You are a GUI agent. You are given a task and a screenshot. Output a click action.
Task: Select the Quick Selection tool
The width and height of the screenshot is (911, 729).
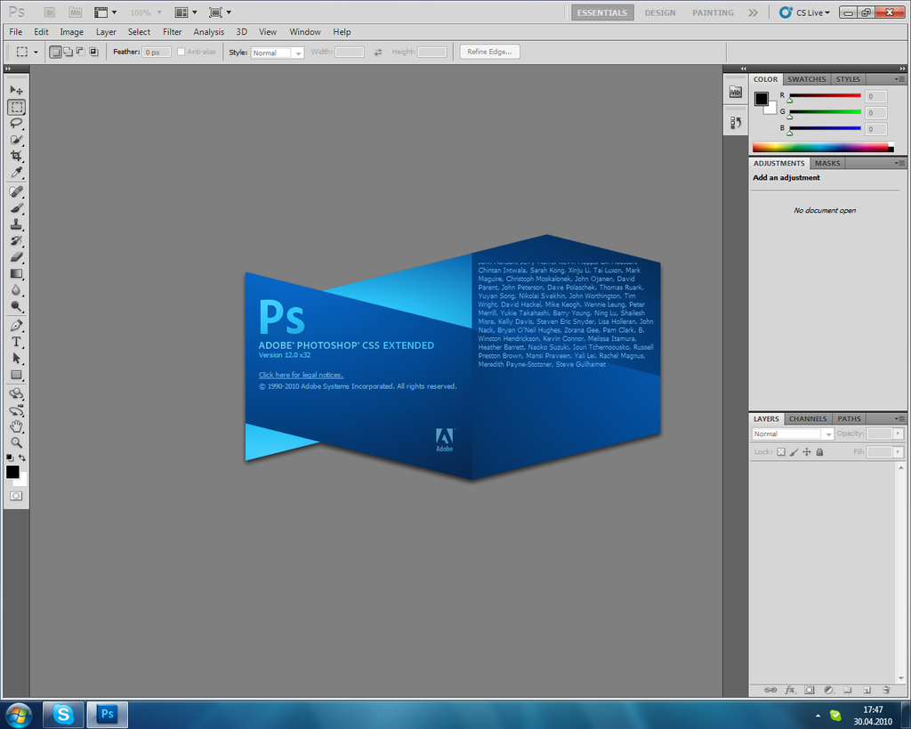[x=16, y=140]
